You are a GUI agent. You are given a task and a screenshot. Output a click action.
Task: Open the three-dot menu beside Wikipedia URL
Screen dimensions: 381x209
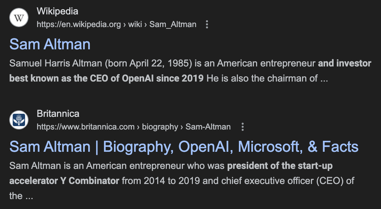click(207, 24)
